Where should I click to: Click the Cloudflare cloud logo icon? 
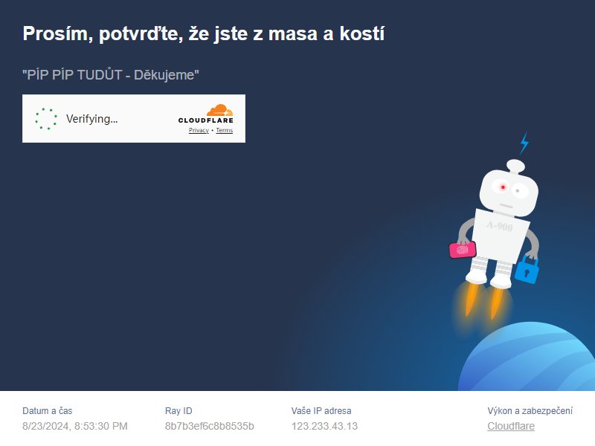[x=219, y=110]
